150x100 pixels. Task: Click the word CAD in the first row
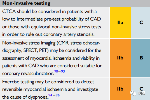coord(95,19)
